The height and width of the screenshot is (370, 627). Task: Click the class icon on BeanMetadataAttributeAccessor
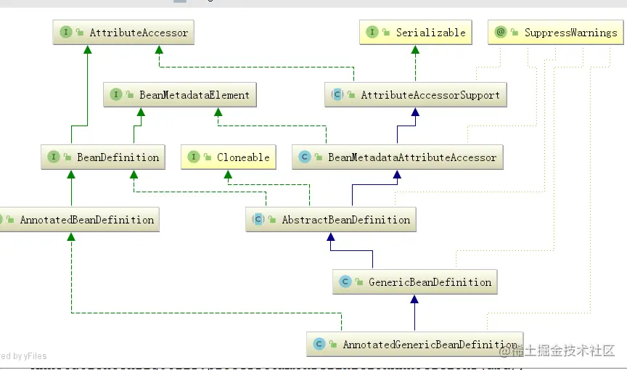point(305,157)
